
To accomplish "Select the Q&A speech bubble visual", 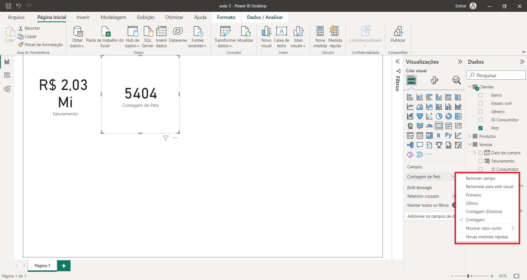I will 420,145.
